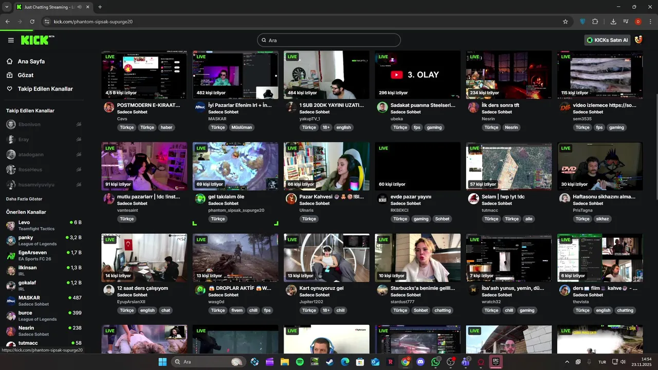Click Nesrin channel avatar in stream grid
The image size is (658, 370).
coord(473,107)
